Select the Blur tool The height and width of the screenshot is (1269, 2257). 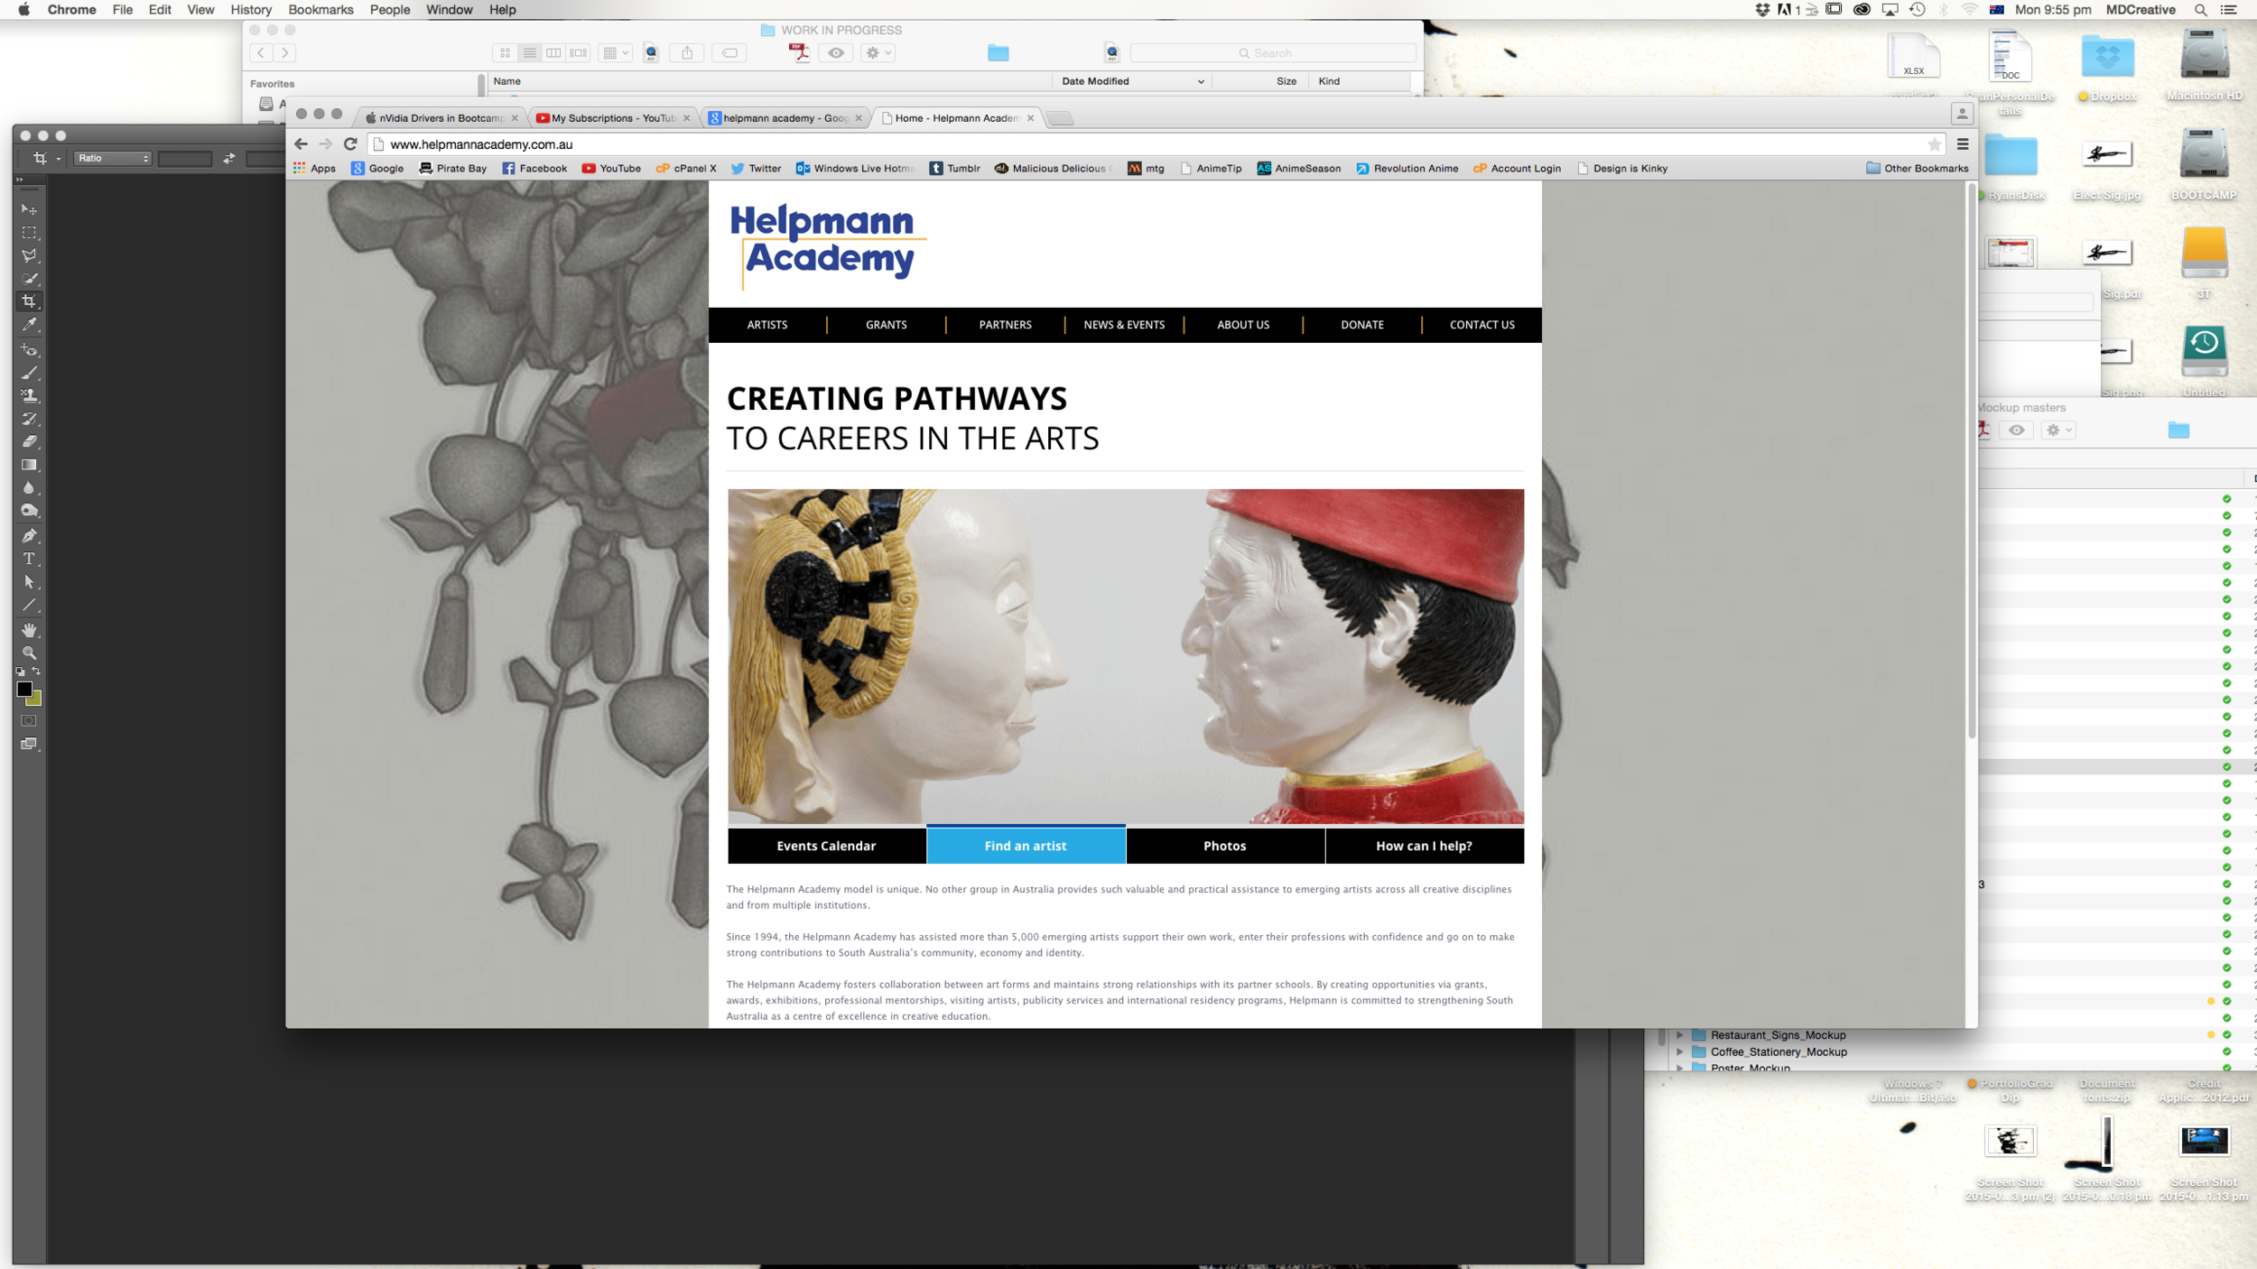29,488
